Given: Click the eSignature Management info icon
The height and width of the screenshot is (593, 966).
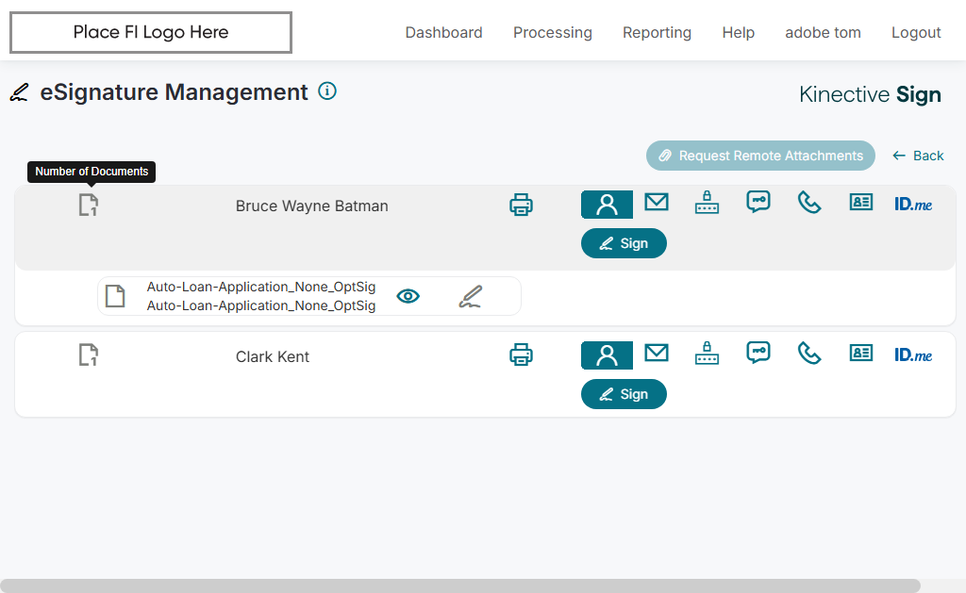Looking at the screenshot, I should (x=327, y=91).
